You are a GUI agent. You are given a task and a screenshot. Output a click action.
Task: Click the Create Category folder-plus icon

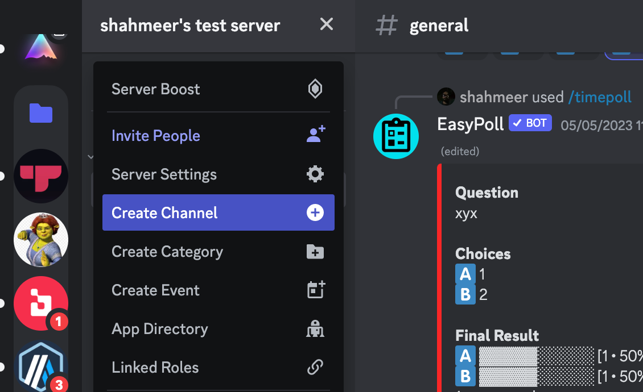point(315,252)
